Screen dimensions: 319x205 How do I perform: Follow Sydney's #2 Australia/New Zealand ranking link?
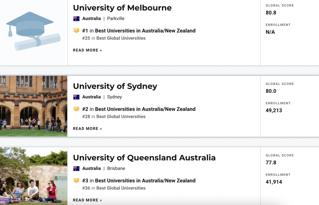coord(139,109)
